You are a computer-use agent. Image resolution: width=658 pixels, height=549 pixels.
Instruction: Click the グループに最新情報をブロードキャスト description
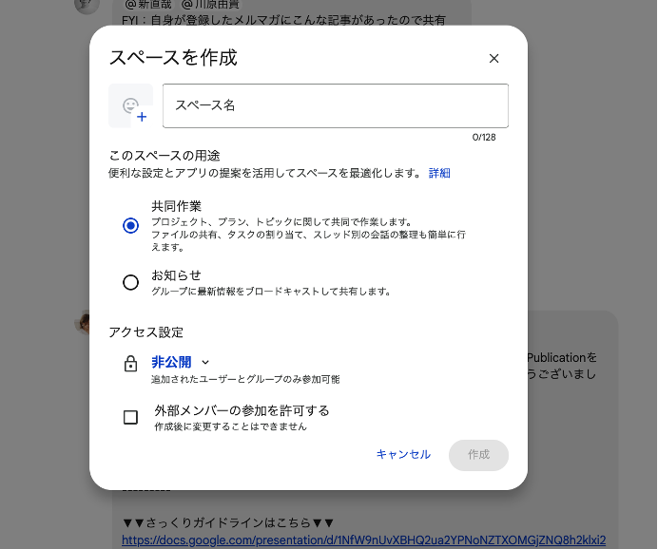point(271,292)
